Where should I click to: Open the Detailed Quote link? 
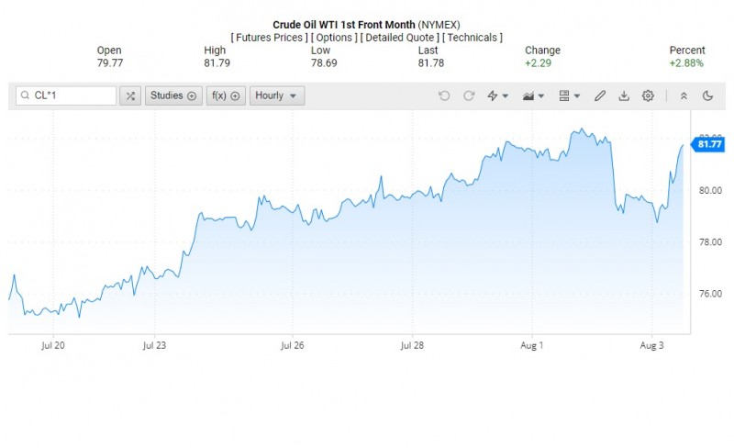pyautogui.click(x=400, y=38)
